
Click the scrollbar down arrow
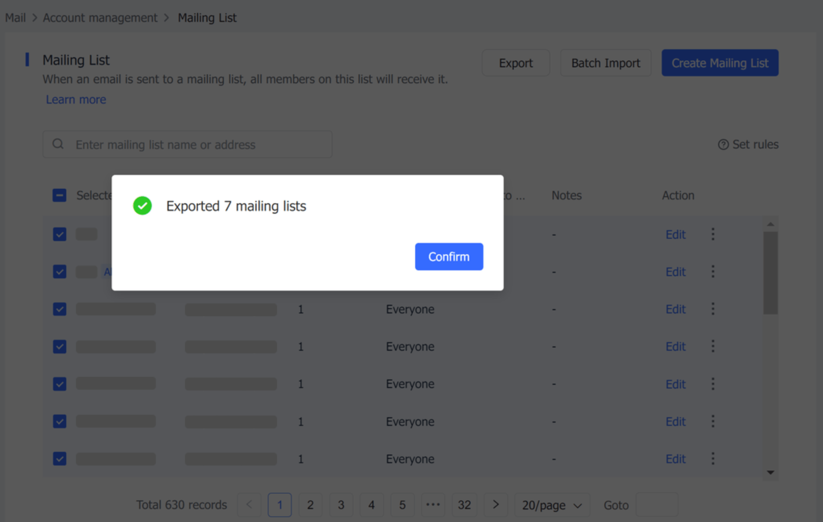pos(771,473)
